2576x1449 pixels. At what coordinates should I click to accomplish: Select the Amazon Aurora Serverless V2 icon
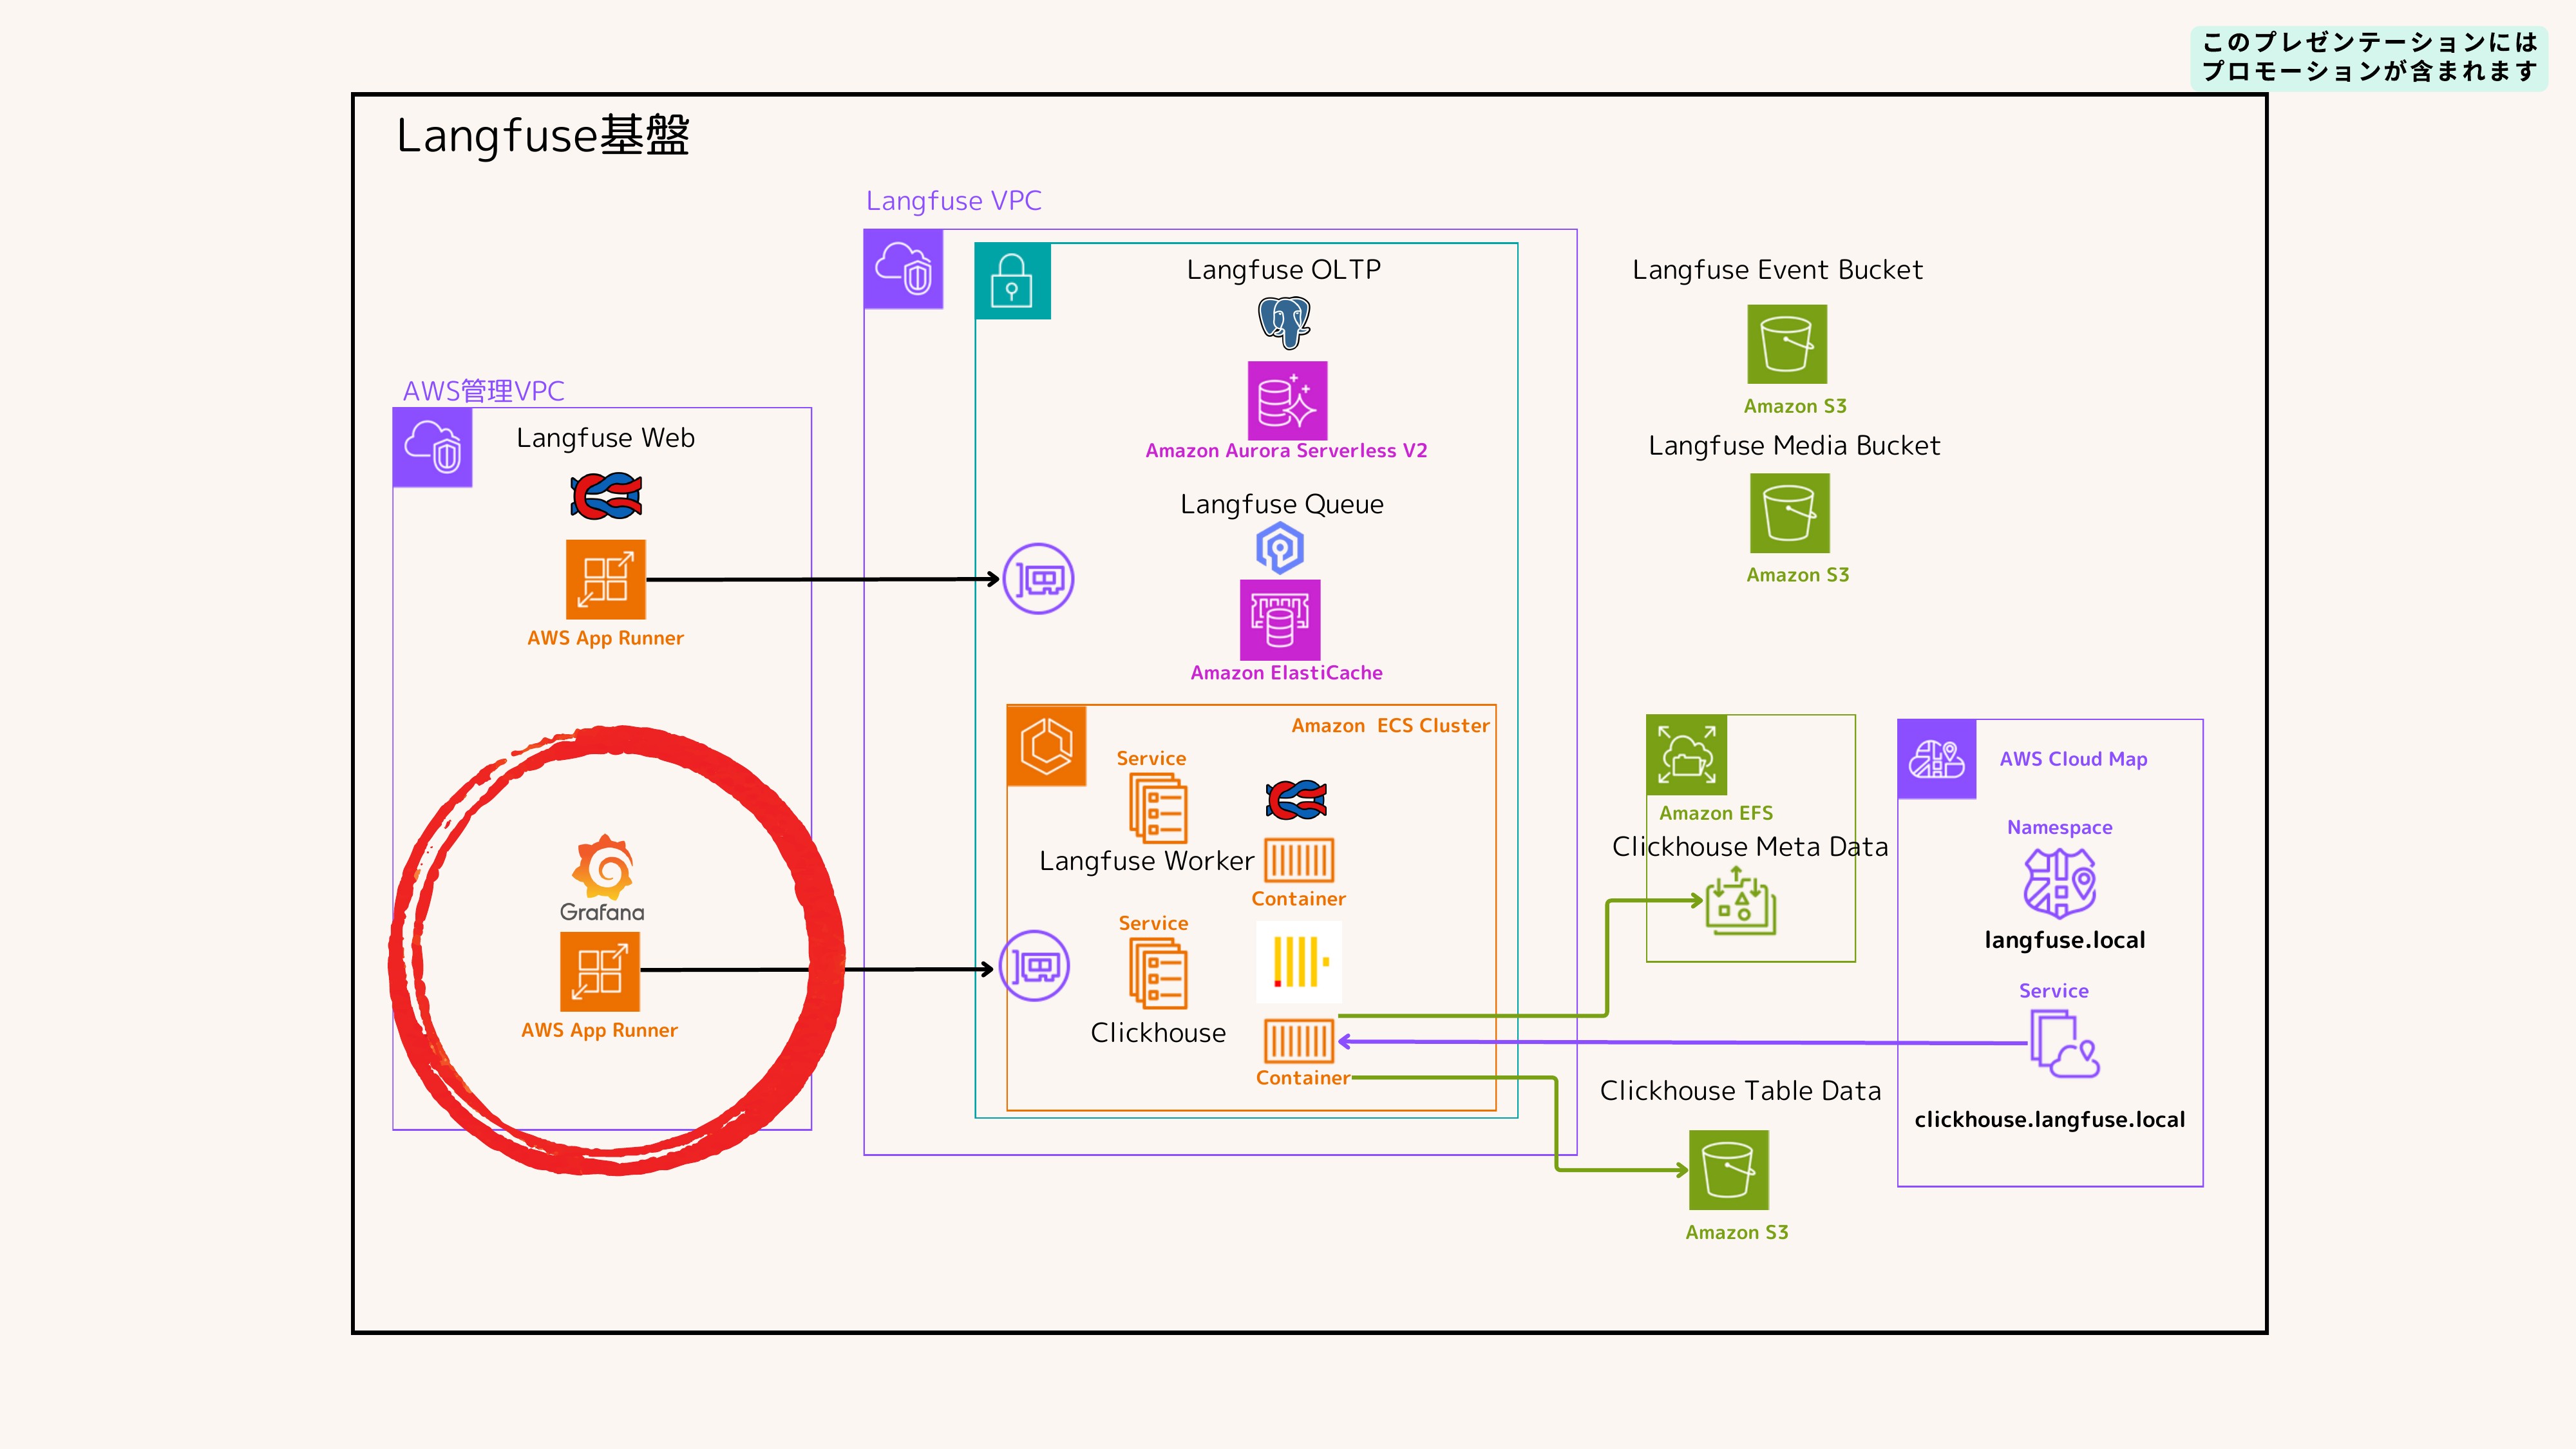click(x=1287, y=401)
